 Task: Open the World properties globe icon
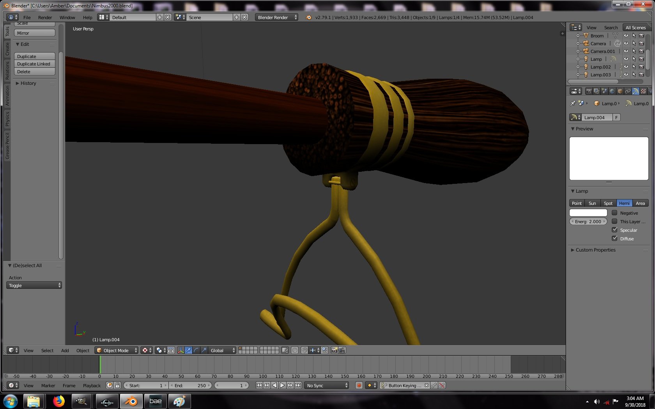[612, 91]
